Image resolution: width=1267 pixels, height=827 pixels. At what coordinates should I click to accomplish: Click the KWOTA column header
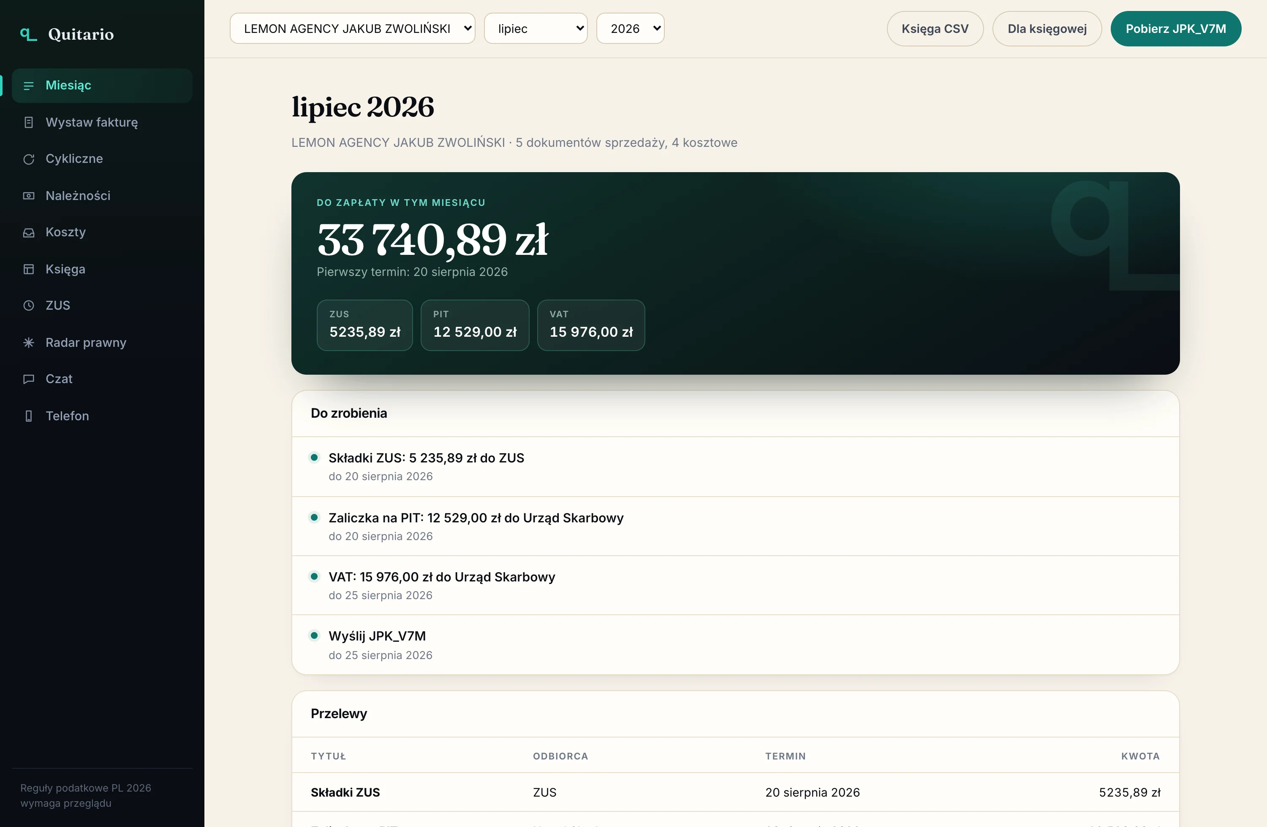[x=1140, y=756]
